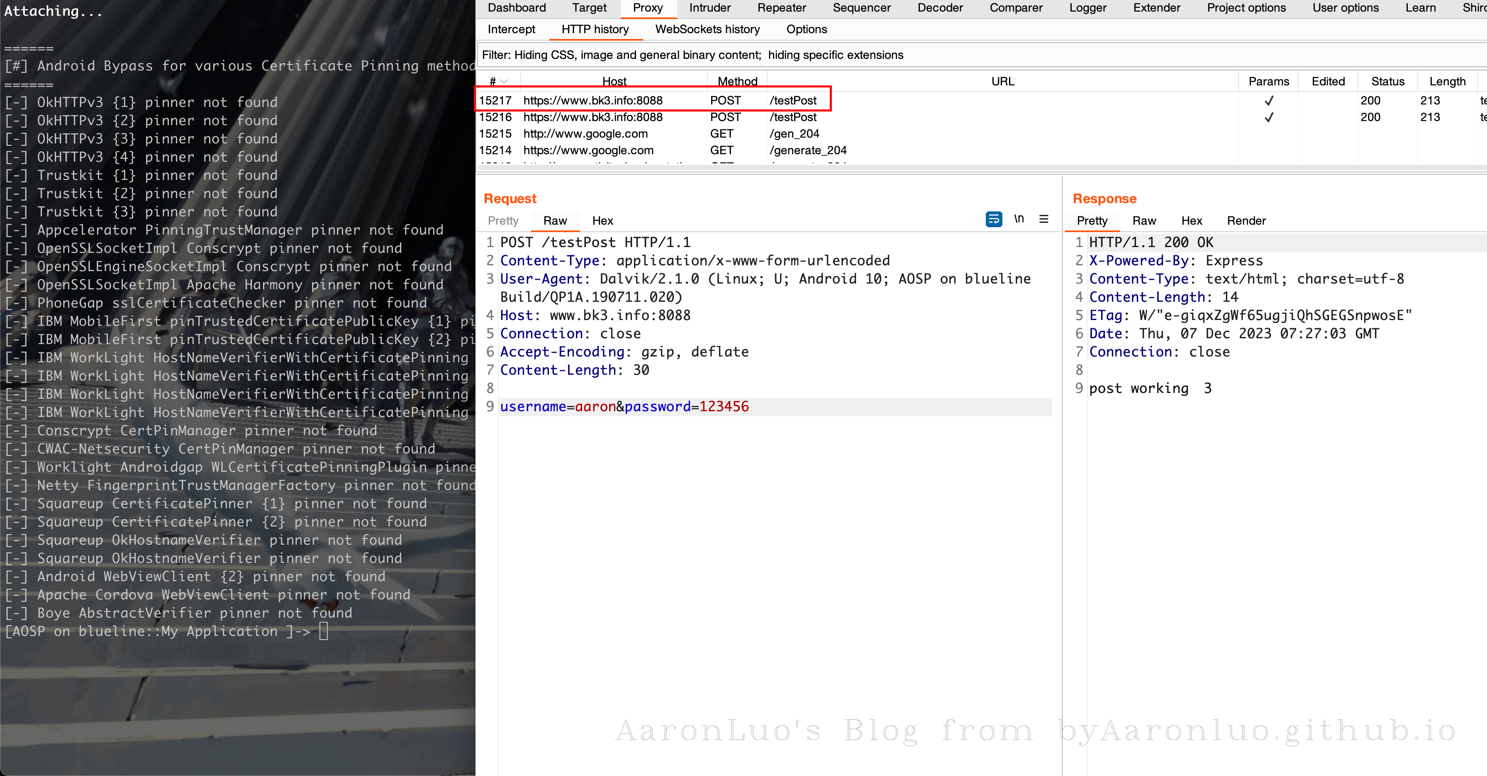Screen dimensions: 1487x776
Task: Sort history by the Length column header
Action: tap(1447, 81)
